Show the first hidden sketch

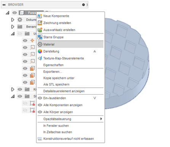tap(25, 103)
